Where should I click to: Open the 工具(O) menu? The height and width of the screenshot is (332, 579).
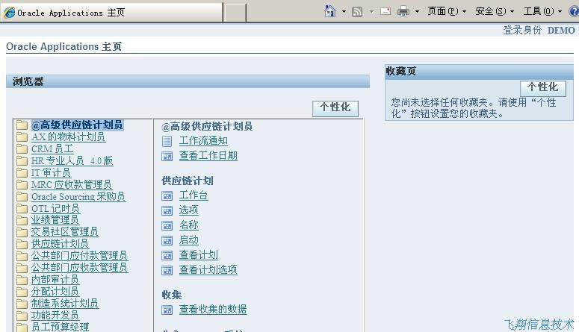tap(542, 11)
